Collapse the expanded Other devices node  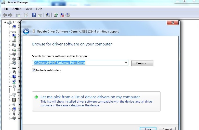(x=10, y=86)
